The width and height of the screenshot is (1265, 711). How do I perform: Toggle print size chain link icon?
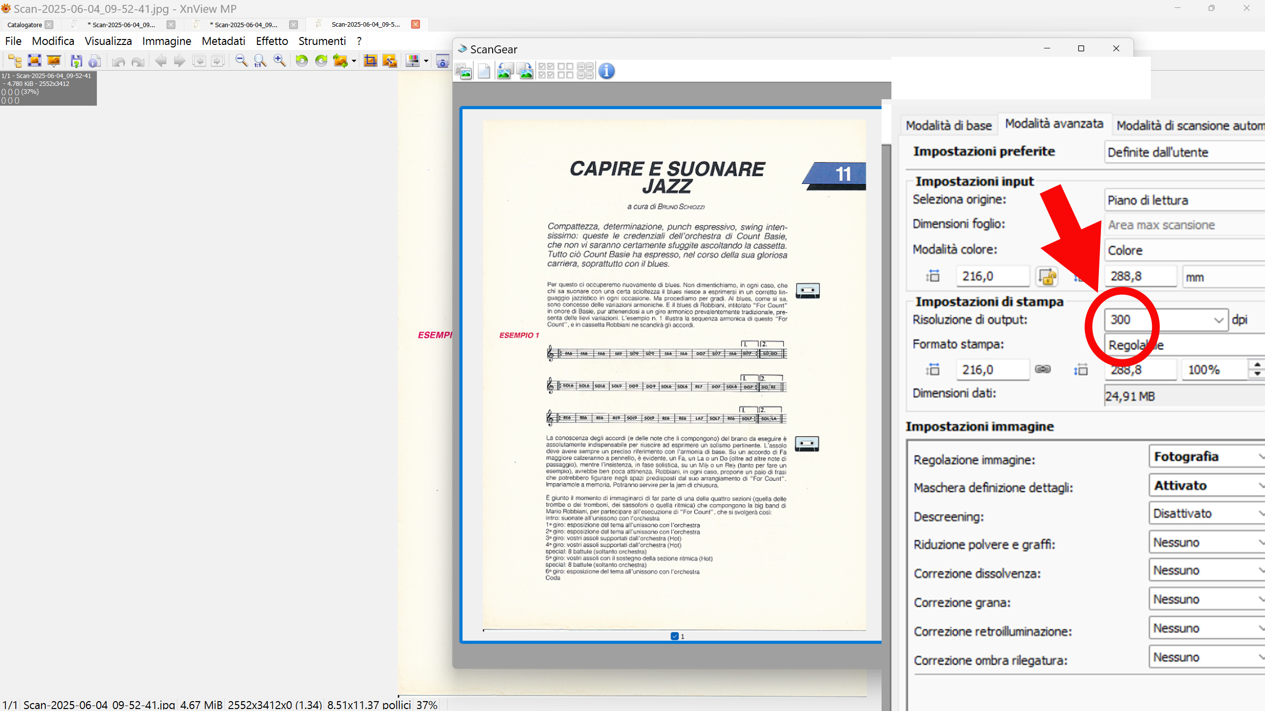1043,369
